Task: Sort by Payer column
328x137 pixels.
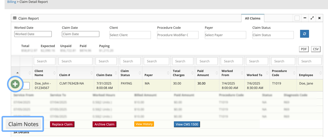Action: coord(156,73)
